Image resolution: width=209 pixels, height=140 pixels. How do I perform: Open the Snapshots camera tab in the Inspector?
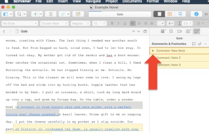pyautogui.click(x=188, y=31)
